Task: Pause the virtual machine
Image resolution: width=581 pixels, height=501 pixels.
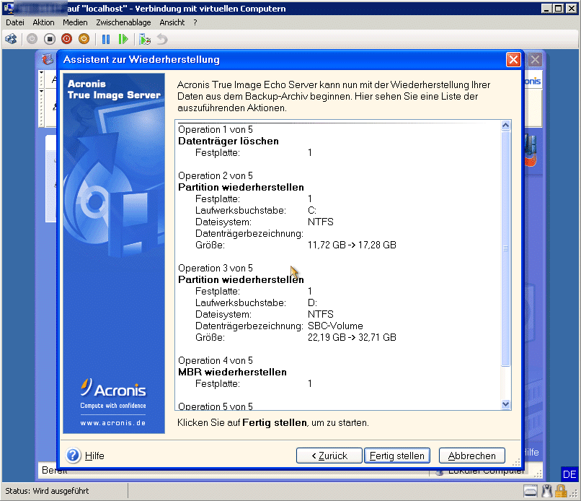Action: point(105,39)
